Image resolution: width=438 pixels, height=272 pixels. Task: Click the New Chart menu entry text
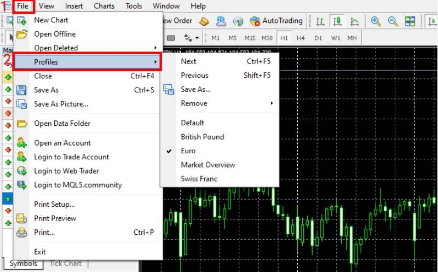(x=51, y=20)
